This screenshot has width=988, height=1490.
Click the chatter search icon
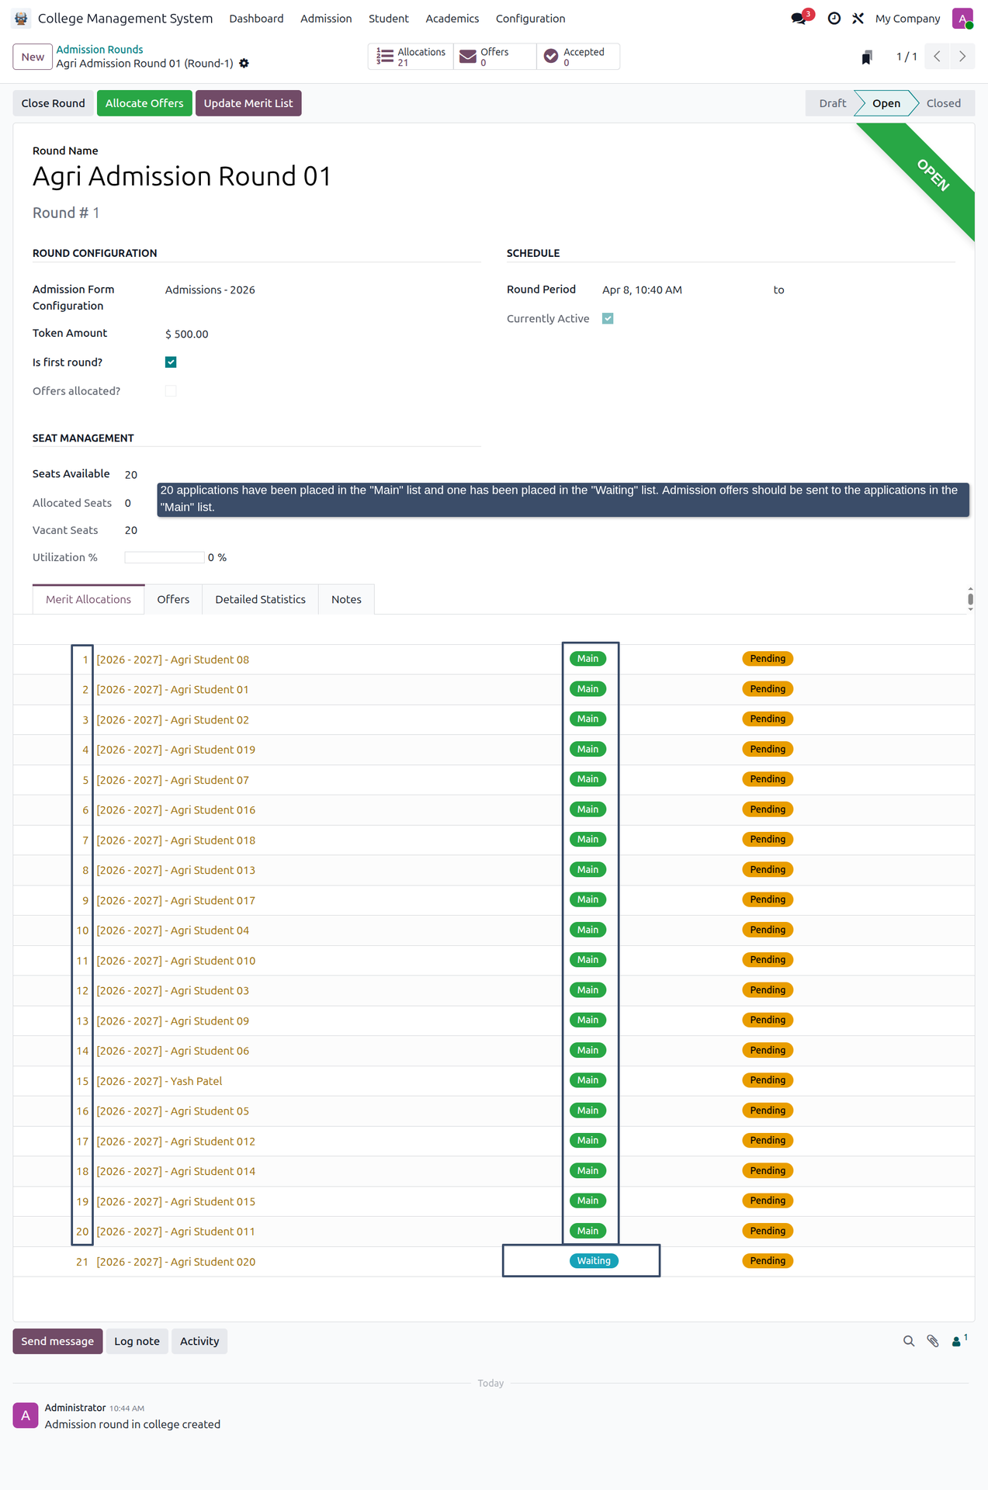click(x=909, y=1341)
